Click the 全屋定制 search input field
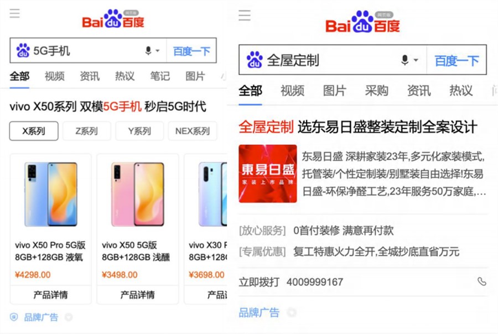This screenshot has height=334, width=498. tap(333, 60)
